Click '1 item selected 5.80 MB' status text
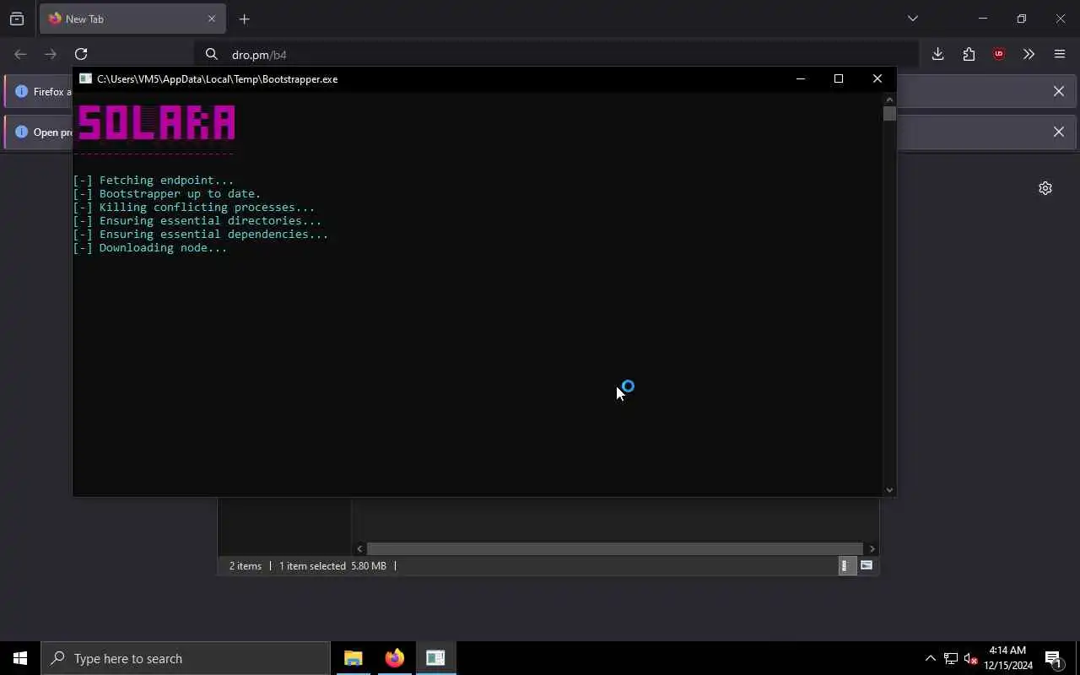This screenshot has width=1080, height=675. pyautogui.click(x=332, y=566)
